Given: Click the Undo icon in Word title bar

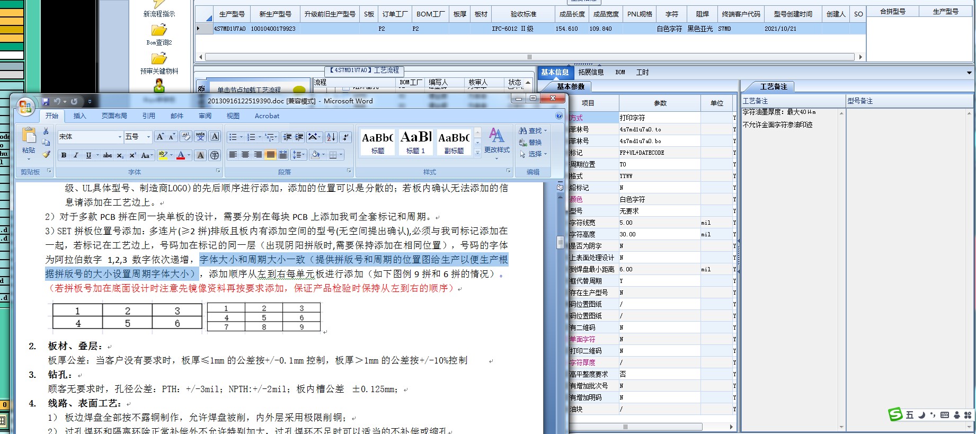Looking at the screenshot, I should pos(57,101).
